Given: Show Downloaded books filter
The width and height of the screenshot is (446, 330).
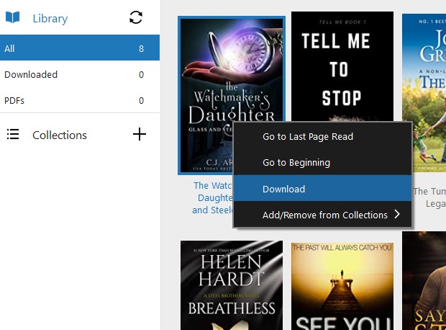Looking at the screenshot, I should tap(80, 74).
